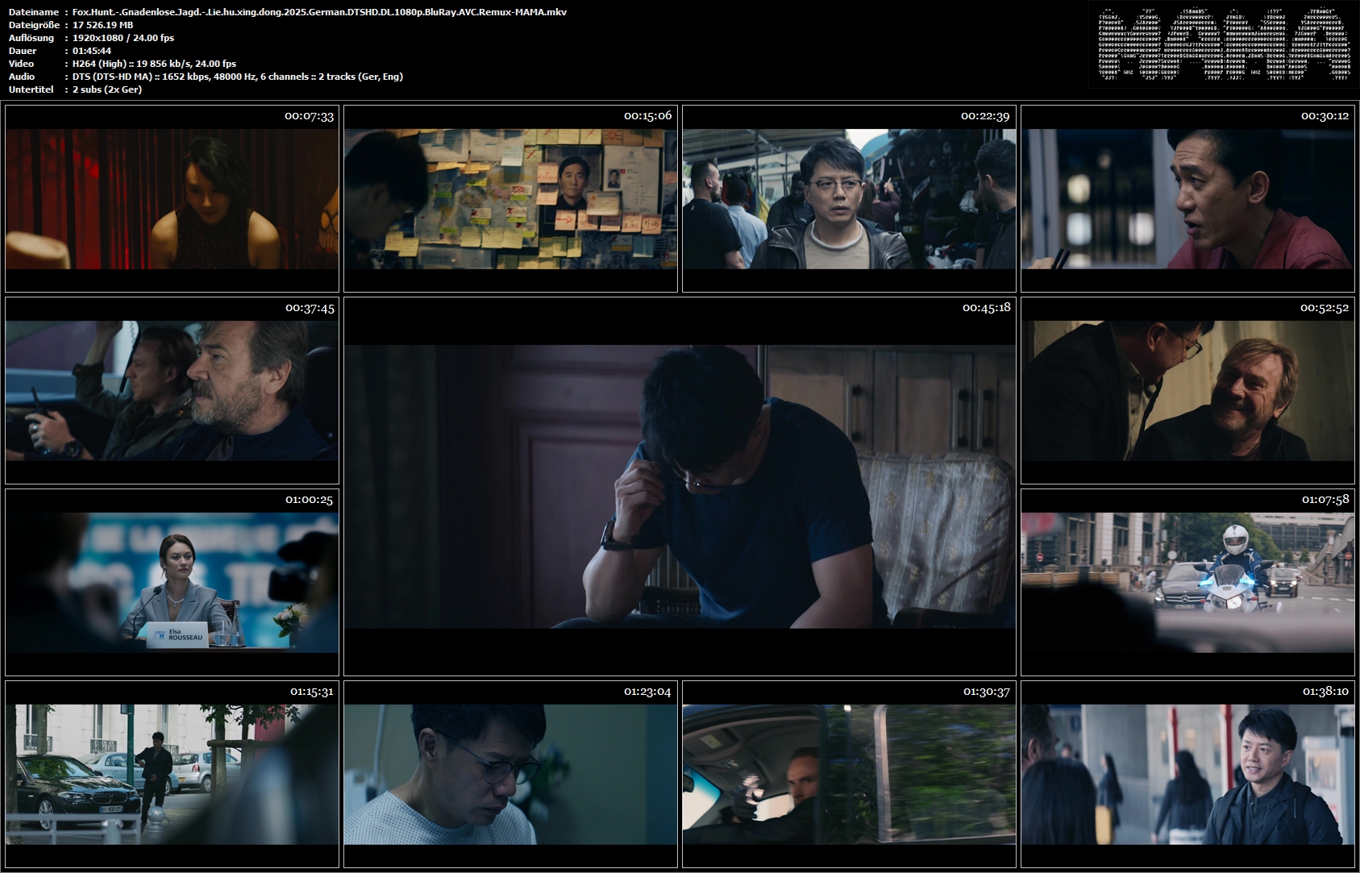This screenshot has width=1360, height=873.
Task: Click the thumbnail timestamped 01:23:04
Action: 510,774
